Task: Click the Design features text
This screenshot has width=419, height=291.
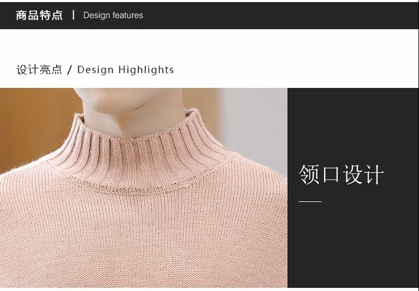Action: click(113, 15)
